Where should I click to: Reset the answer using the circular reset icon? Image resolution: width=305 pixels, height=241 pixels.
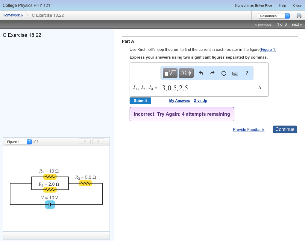point(224,73)
